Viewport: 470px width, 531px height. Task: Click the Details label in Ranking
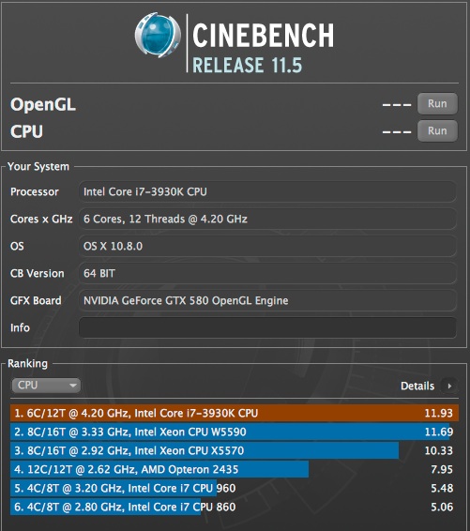[417, 386]
